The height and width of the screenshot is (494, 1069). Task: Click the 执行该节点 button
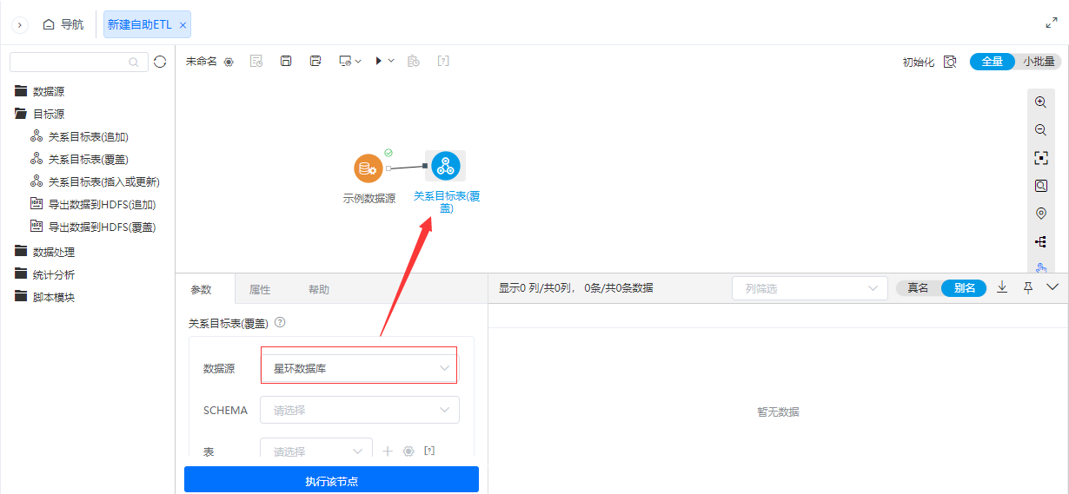(x=331, y=479)
